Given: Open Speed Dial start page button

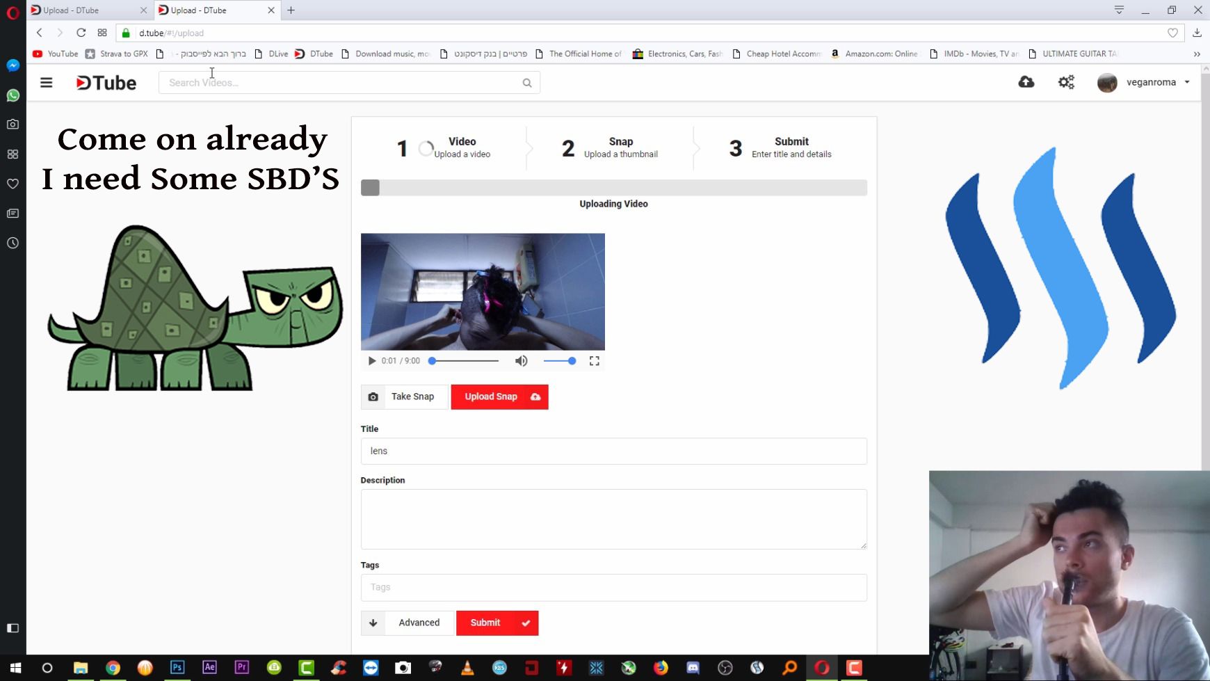Looking at the screenshot, I should [102, 33].
